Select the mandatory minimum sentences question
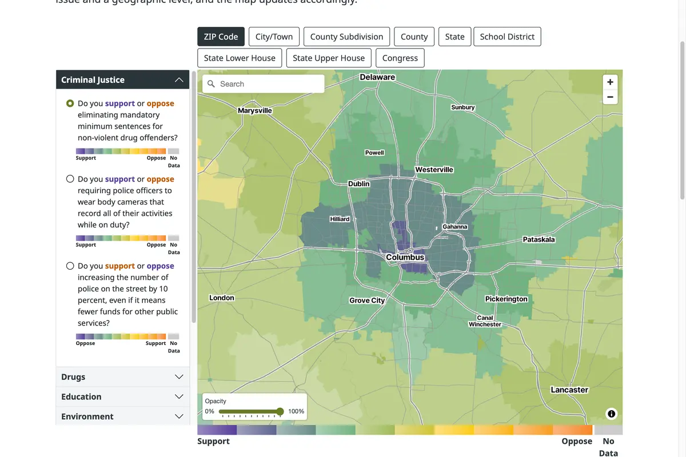 click(70, 103)
